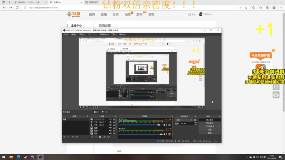Toggle visibility of 图像 source
Screen dimensions: 285x160
[x=110, y=128]
